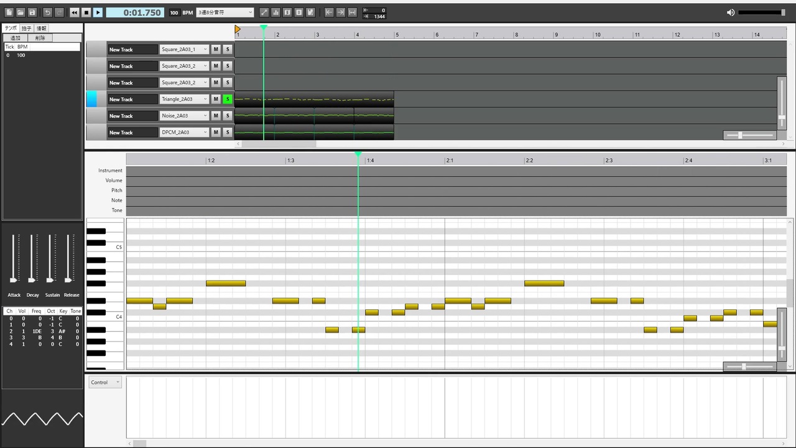
Task: Select the diagonal line tool icon
Action: pos(264,12)
